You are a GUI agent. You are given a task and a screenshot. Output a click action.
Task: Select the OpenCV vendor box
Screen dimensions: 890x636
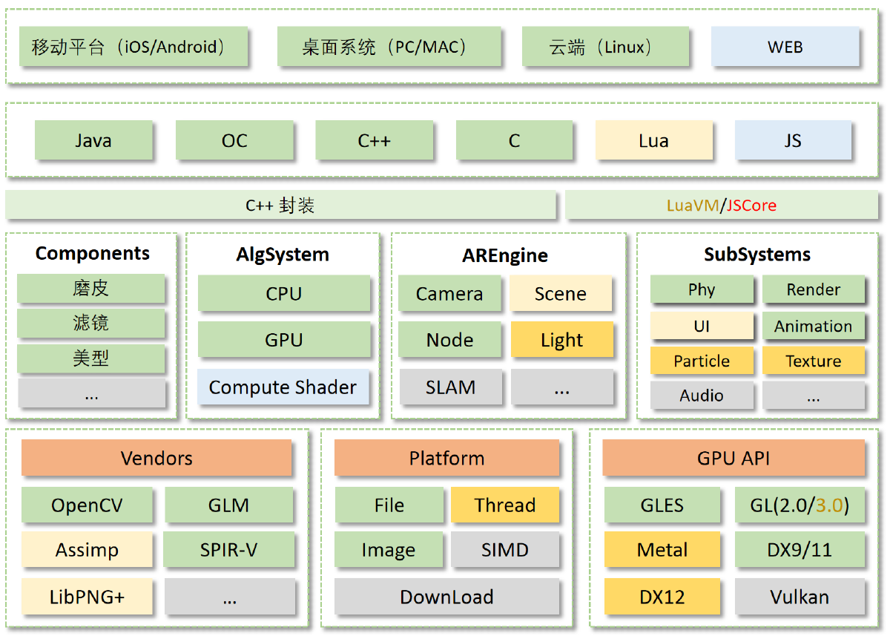[87, 505]
